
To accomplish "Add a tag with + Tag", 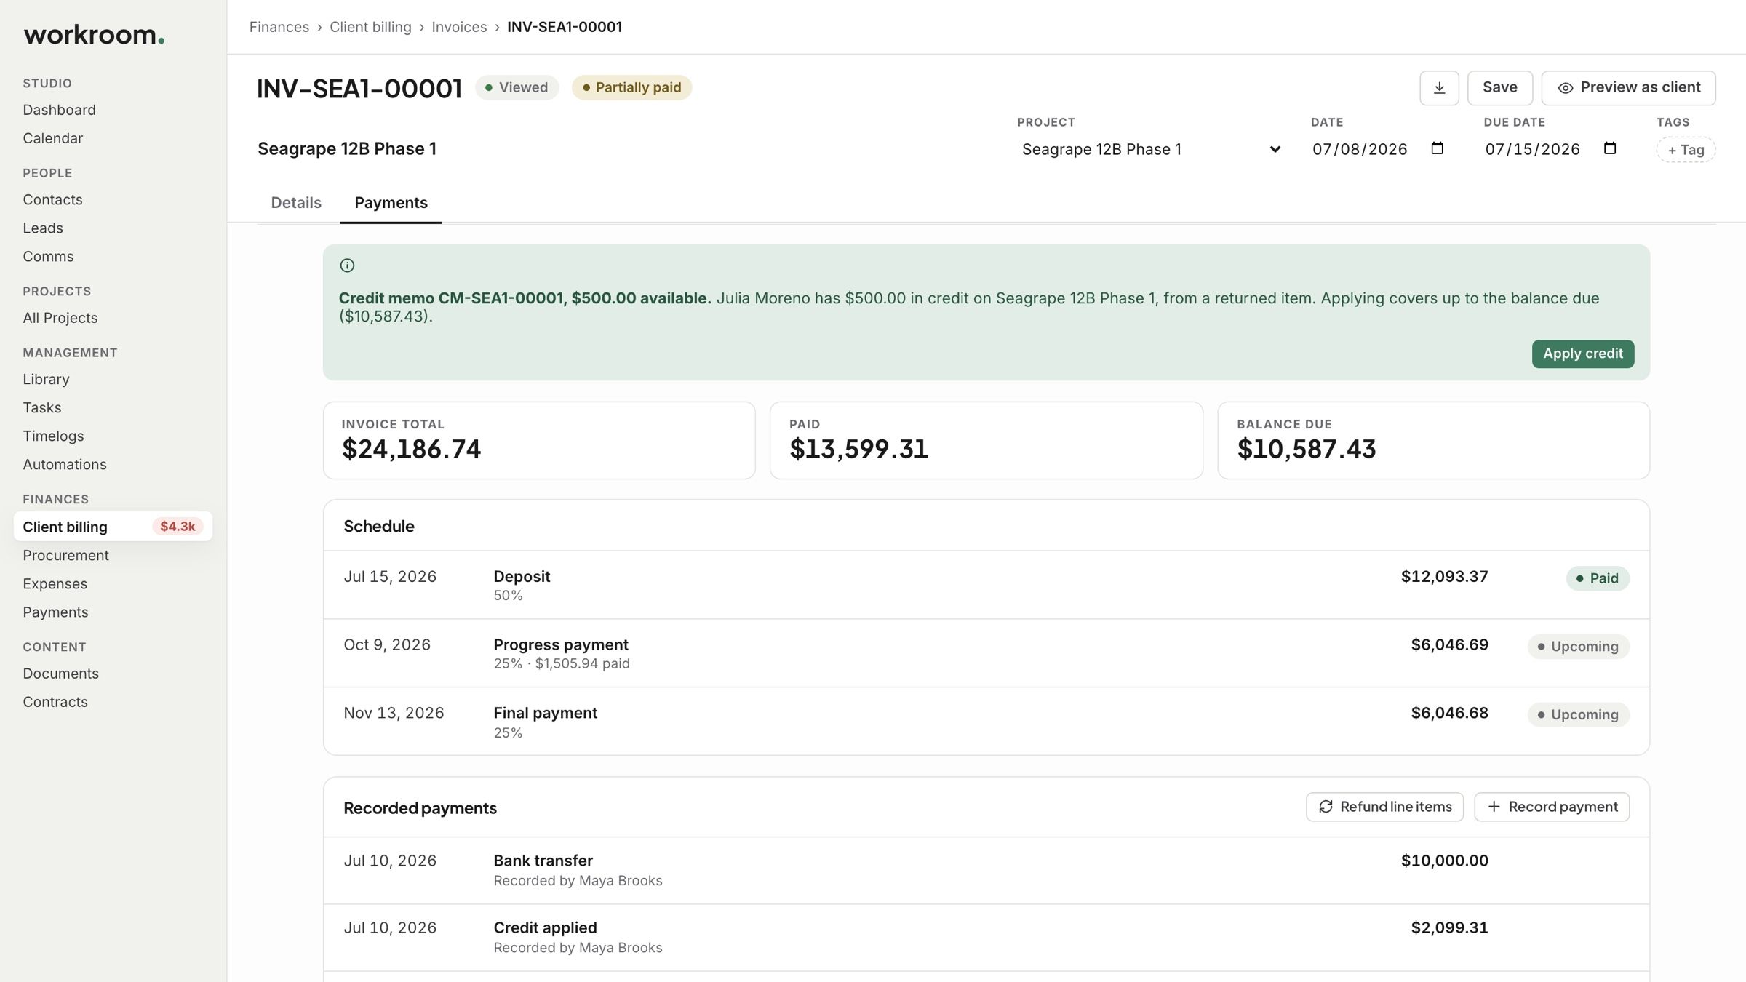I will [x=1686, y=150].
